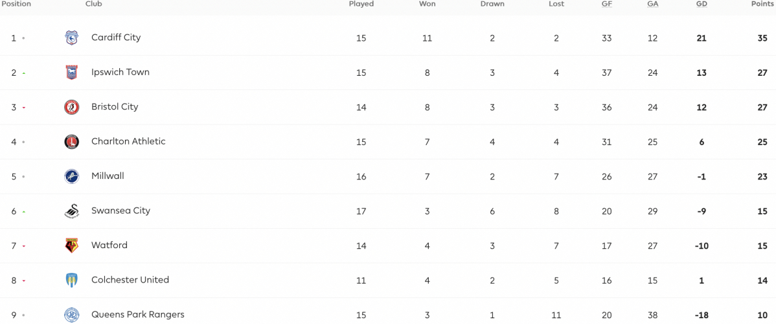Screen dimensions: 776x324
Task: Sort by the GD column header
Action: 702,4
